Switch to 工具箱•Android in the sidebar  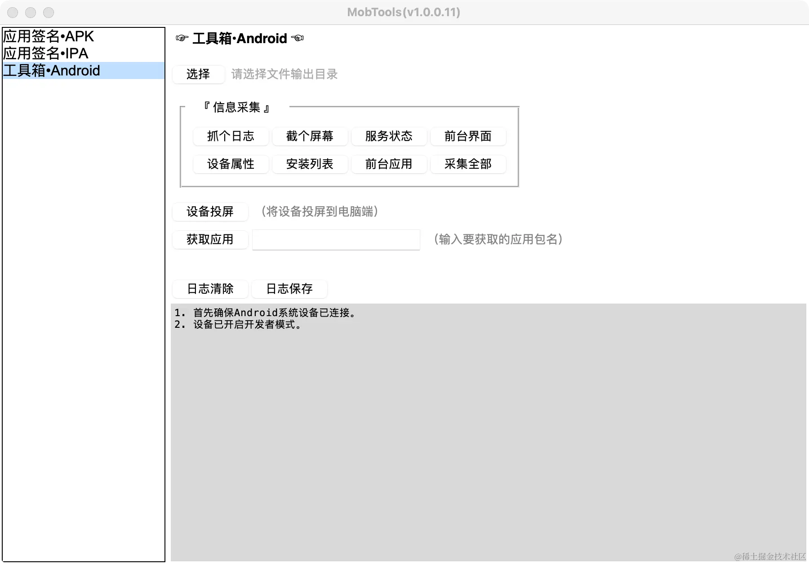[84, 70]
